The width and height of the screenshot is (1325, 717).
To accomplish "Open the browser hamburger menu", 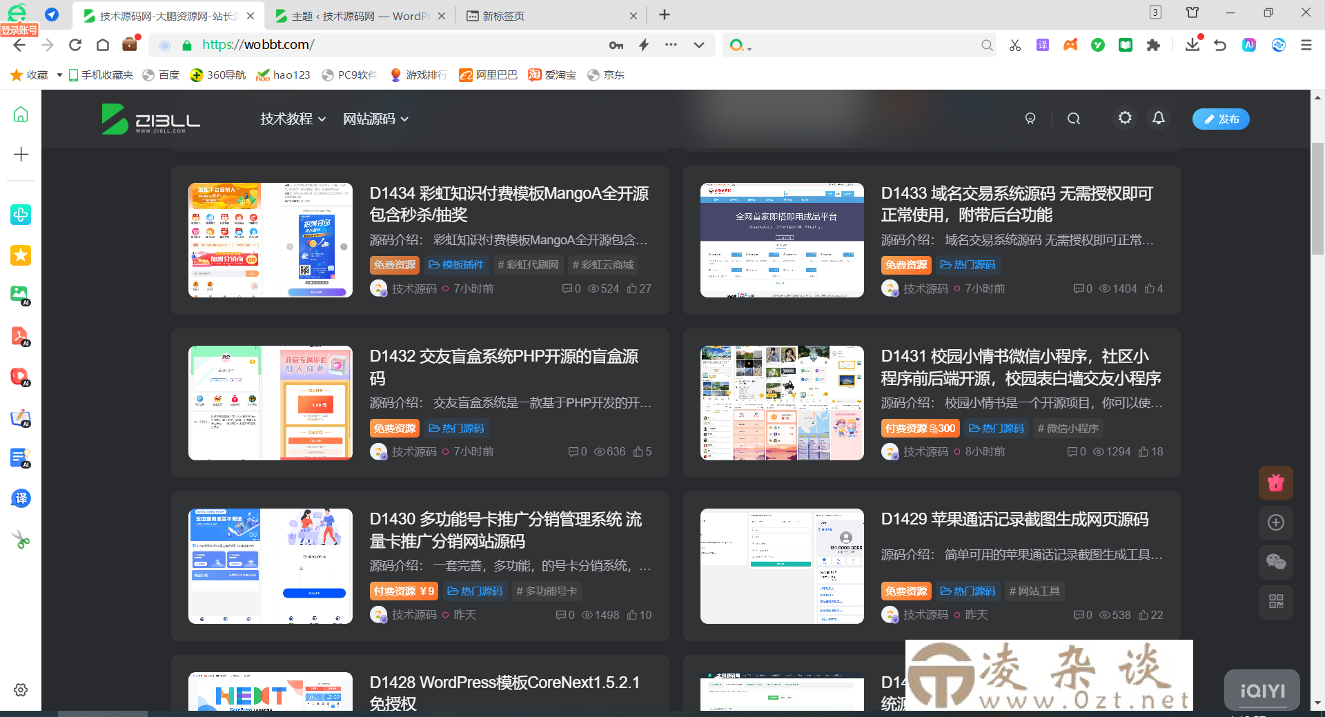I will click(x=1306, y=45).
